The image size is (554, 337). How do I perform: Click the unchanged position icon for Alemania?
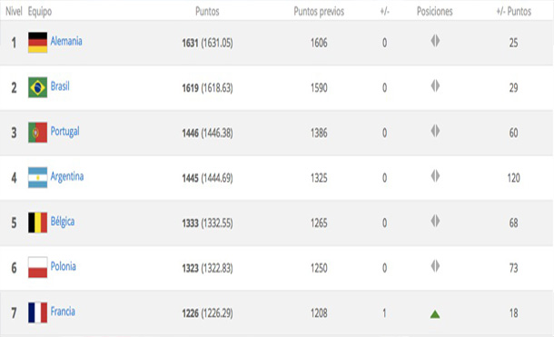[x=435, y=41]
